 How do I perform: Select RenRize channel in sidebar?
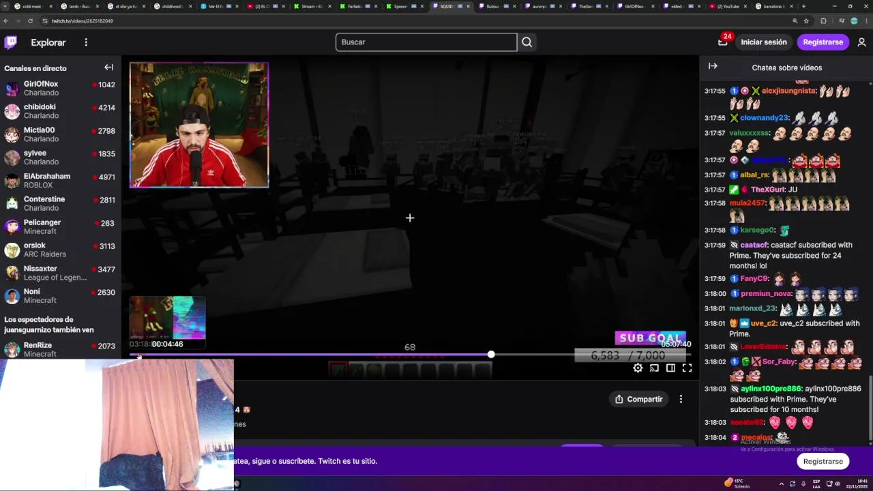coord(60,349)
